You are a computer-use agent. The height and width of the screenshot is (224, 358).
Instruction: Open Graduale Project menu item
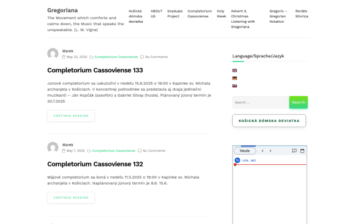point(175,14)
